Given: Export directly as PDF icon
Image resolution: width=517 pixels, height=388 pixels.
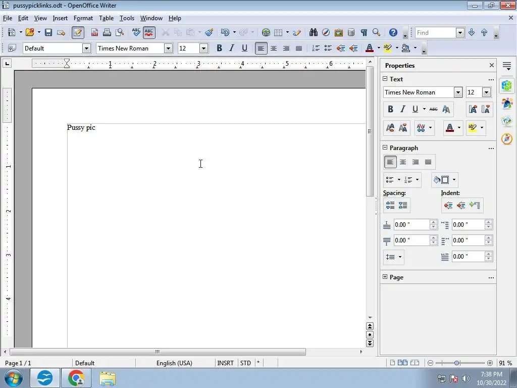Looking at the screenshot, I should (x=94, y=32).
